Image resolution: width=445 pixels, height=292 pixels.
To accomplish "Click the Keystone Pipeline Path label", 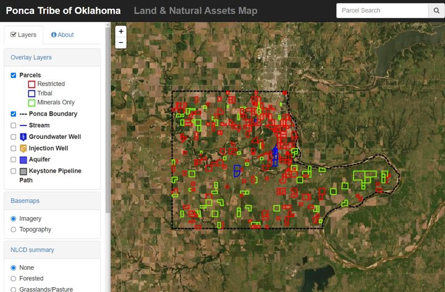I will click(50, 175).
